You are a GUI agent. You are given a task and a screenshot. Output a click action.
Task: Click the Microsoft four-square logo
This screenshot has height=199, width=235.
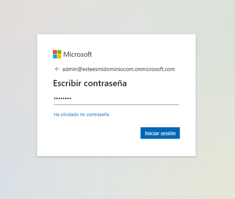point(57,54)
